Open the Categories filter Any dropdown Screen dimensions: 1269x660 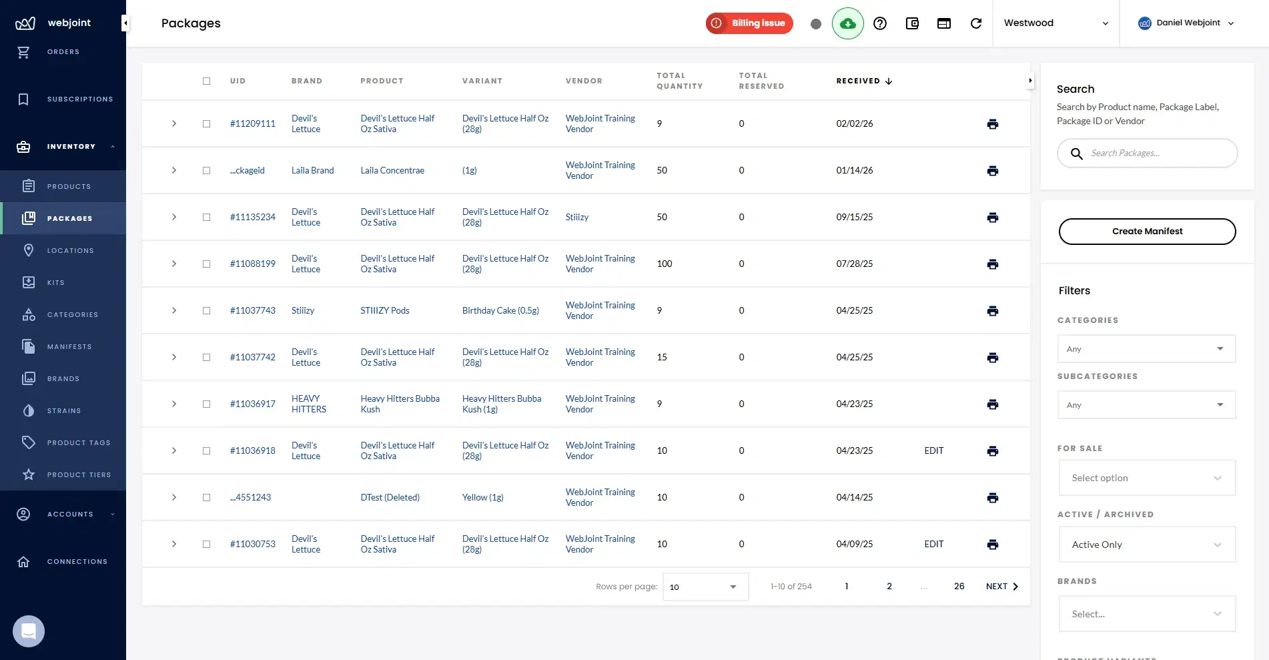tap(1146, 348)
